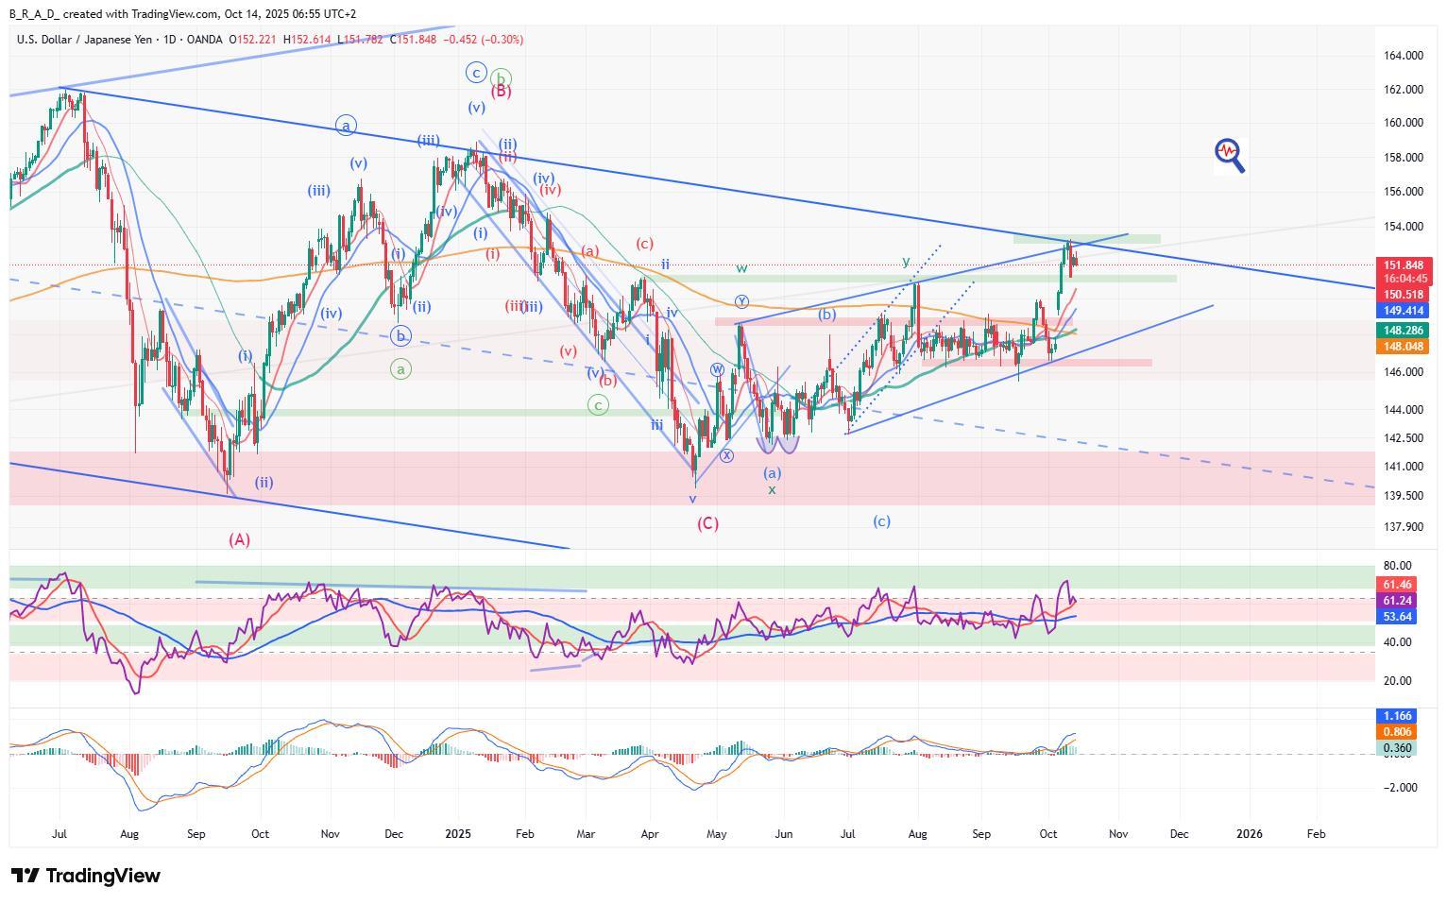
Task: Click the 2026 label on time axis
Action: [1250, 834]
